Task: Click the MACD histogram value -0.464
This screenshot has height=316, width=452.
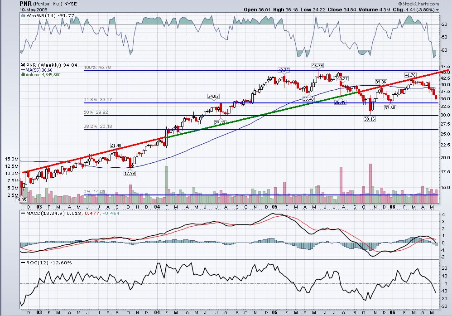Action: pos(111,214)
